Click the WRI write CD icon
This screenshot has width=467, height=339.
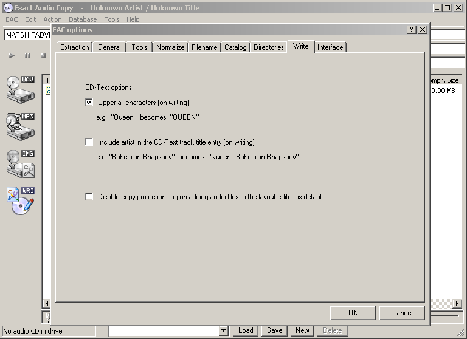(x=21, y=200)
